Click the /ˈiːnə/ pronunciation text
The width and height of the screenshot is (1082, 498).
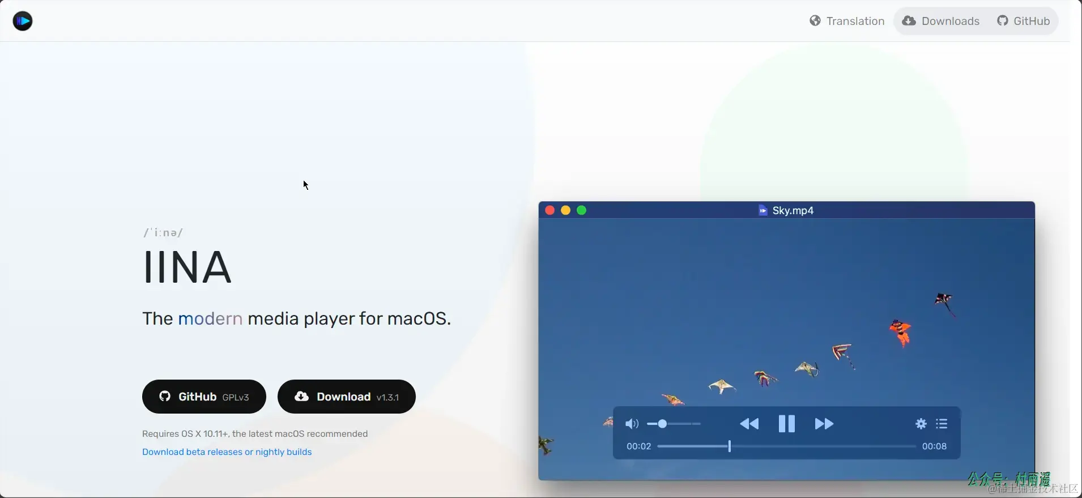point(163,233)
